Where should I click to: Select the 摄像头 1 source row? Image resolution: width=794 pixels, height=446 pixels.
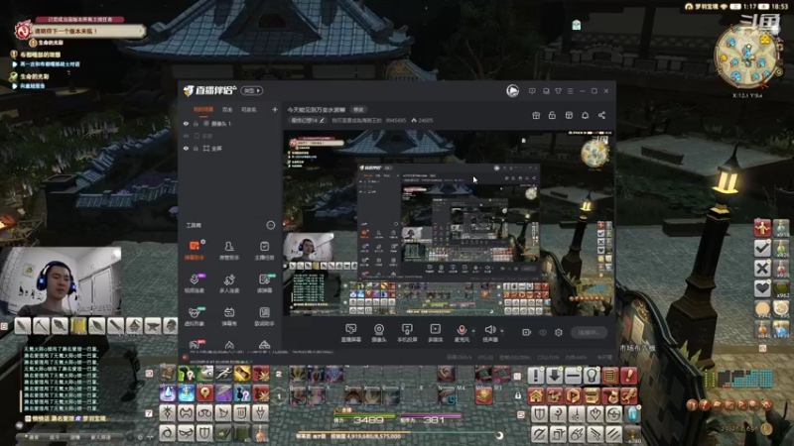230,123
